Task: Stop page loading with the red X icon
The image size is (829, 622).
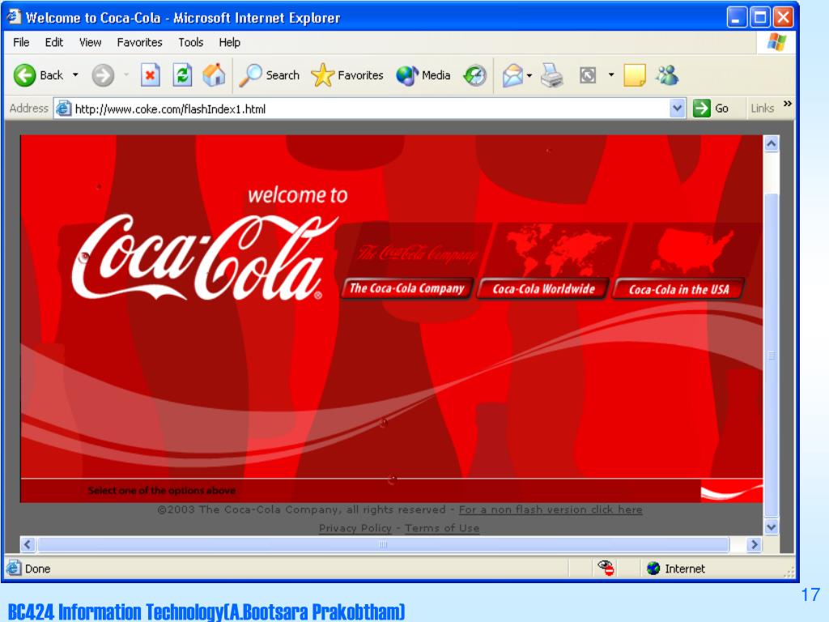Action: (x=150, y=75)
